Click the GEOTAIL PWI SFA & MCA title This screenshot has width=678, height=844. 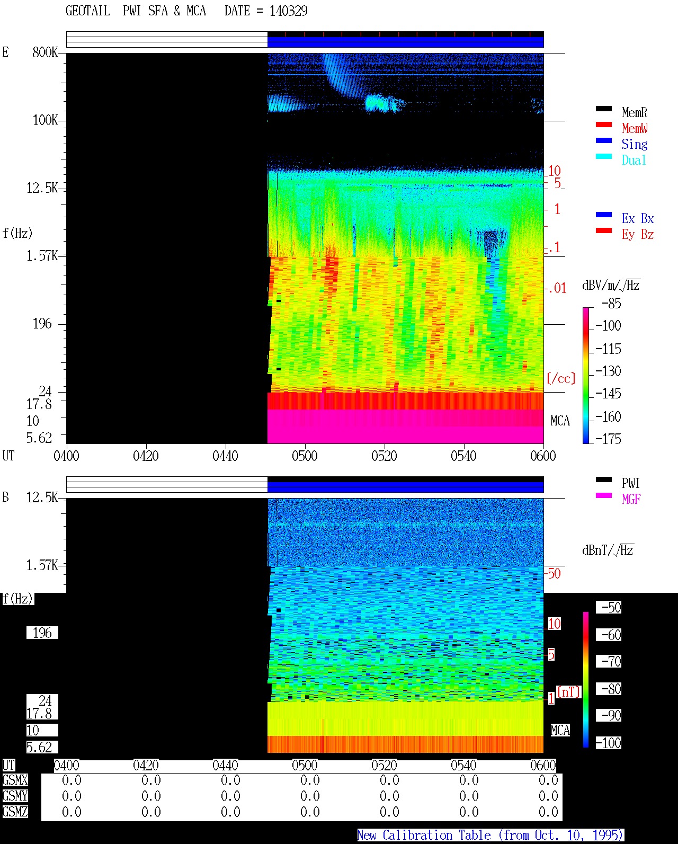pyautogui.click(x=136, y=11)
